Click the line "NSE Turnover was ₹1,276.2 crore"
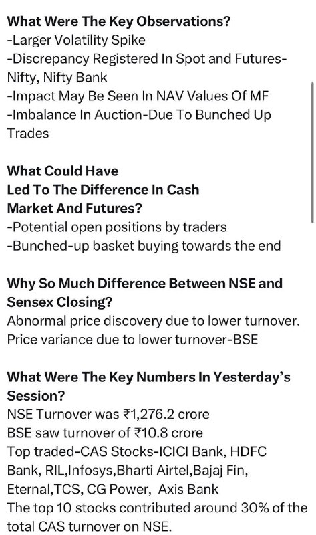This screenshot has height=535, width=316. click(x=108, y=414)
